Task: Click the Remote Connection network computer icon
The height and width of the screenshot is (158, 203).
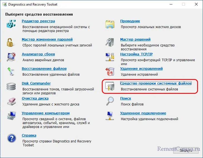Action: coord(110,116)
